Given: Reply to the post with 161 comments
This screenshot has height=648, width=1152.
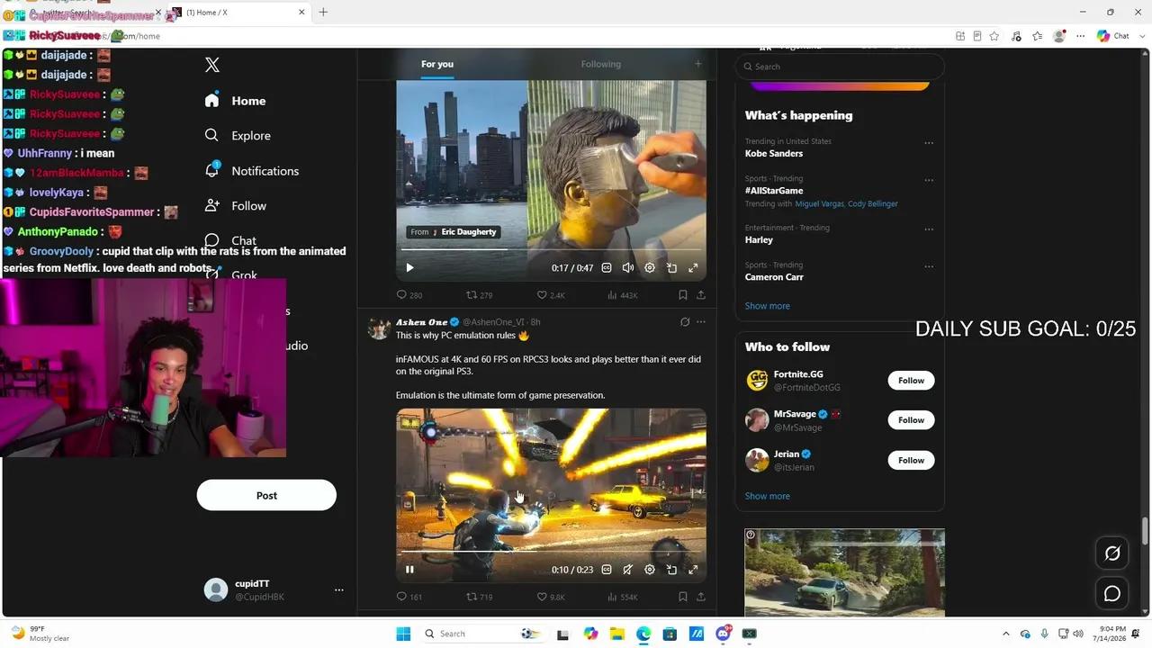Looking at the screenshot, I should pyautogui.click(x=409, y=597).
